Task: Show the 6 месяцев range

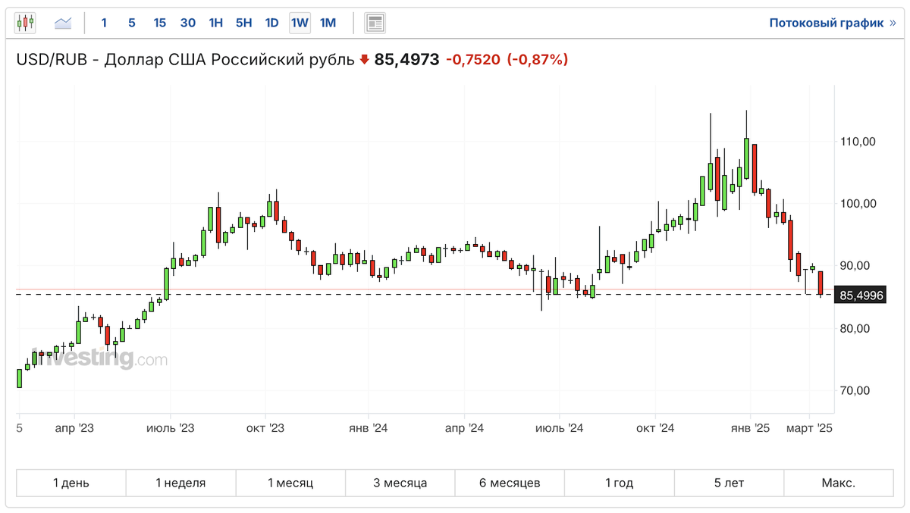Action: coord(510,483)
